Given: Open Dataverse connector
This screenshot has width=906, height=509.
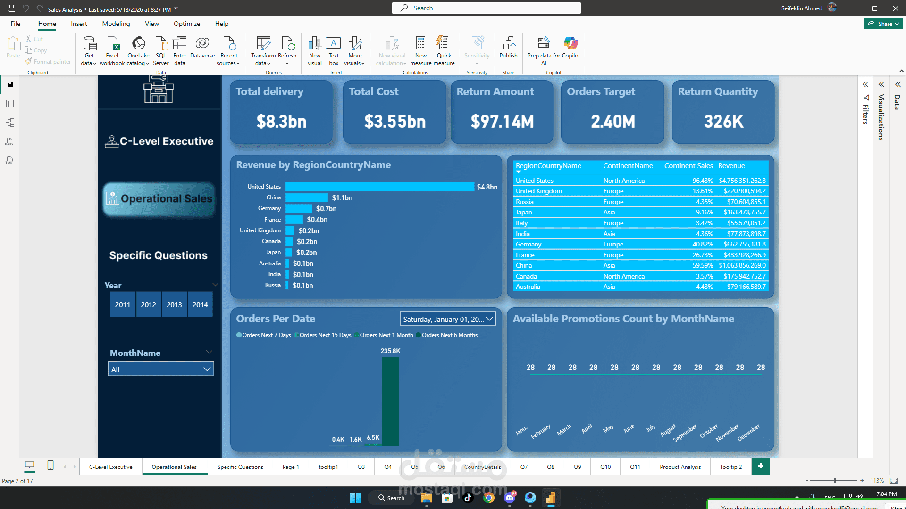Looking at the screenshot, I should 202,48.
